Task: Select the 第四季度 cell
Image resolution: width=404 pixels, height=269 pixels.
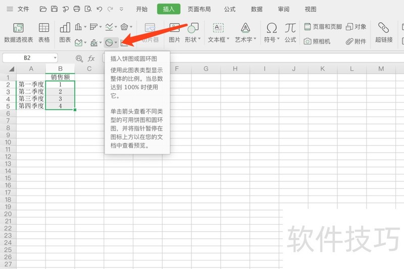Action: 31,106
